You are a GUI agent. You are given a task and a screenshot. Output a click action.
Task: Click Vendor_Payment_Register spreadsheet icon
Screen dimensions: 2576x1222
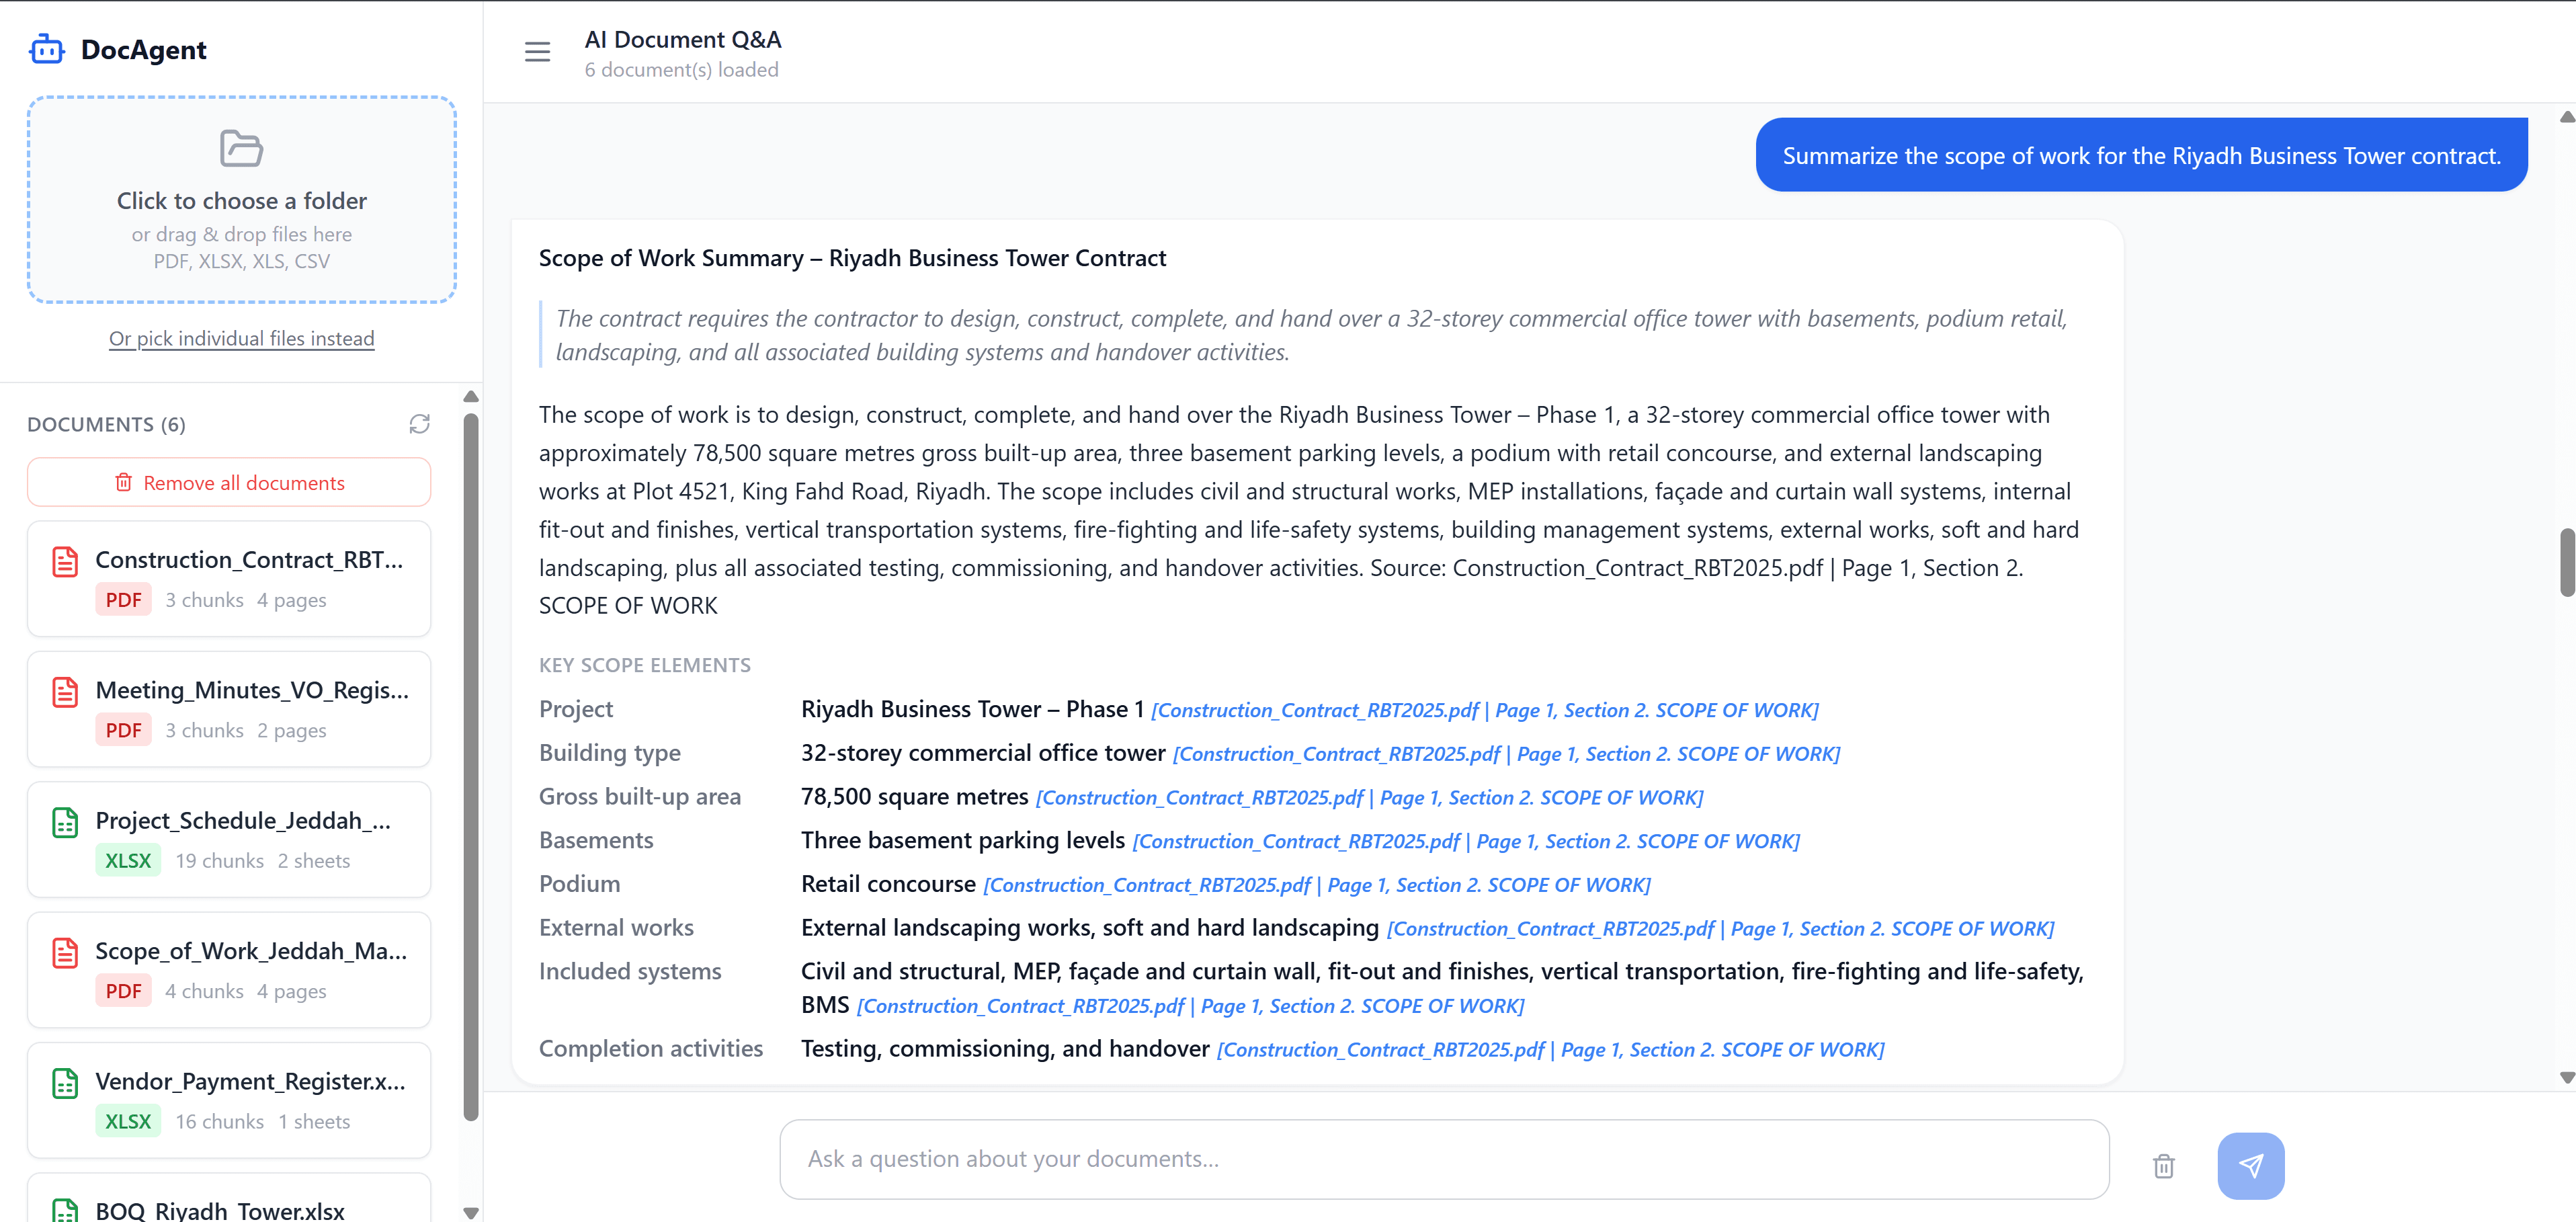pos(65,1084)
